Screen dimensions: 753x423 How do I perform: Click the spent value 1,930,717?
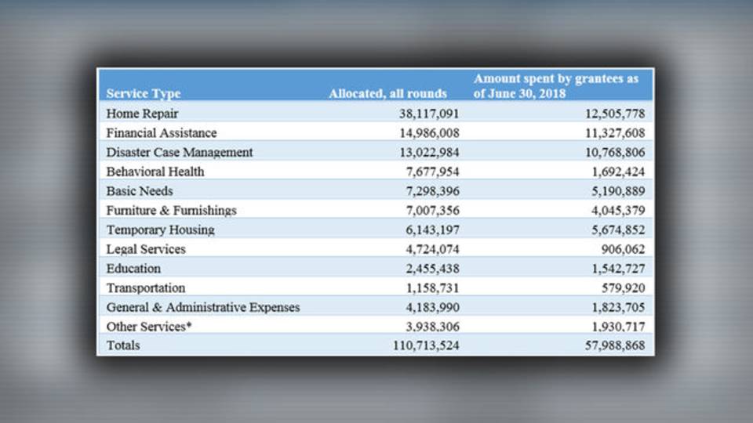[x=618, y=327]
